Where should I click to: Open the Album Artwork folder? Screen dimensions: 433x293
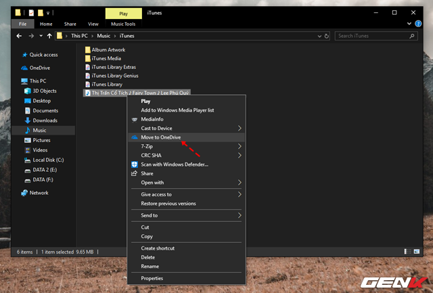point(108,49)
